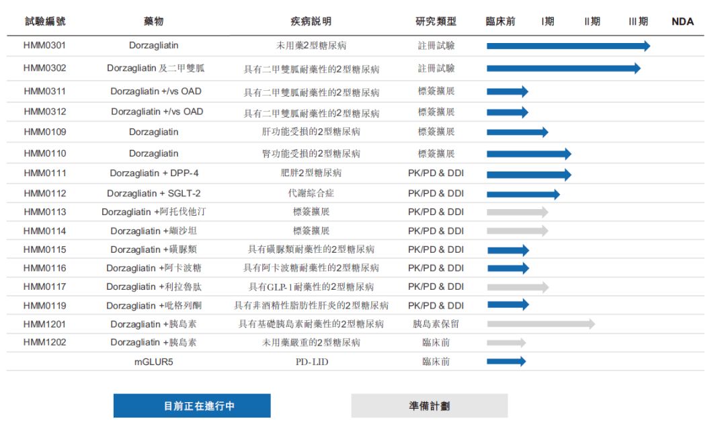Click the 肝功能受損的2型糖尿病 description
The image size is (726, 429).
311,132
